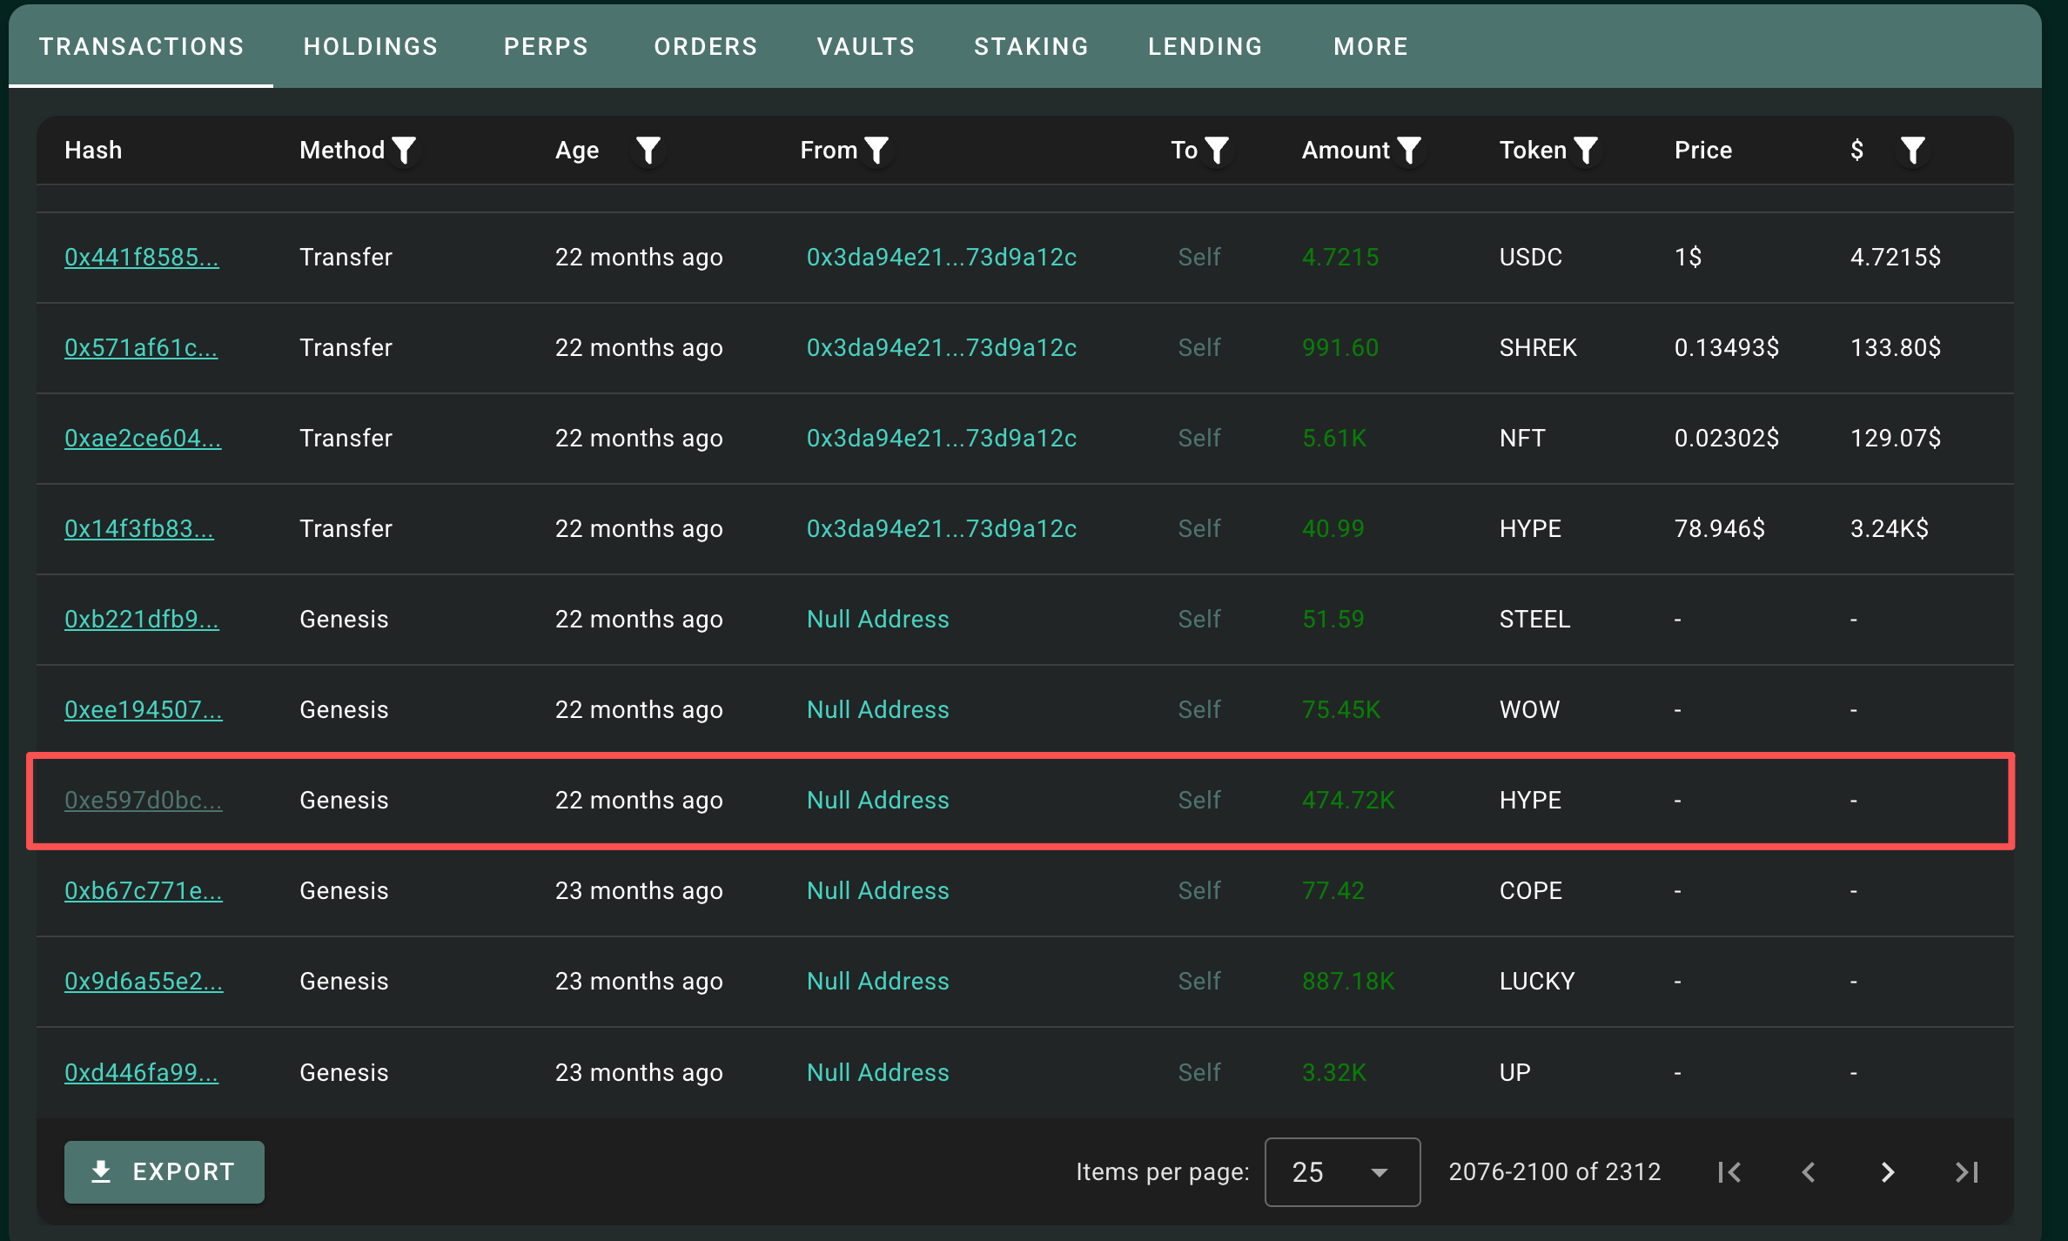Open transaction hash 0xe597d0bc...
The image size is (2068, 1241).
(144, 801)
